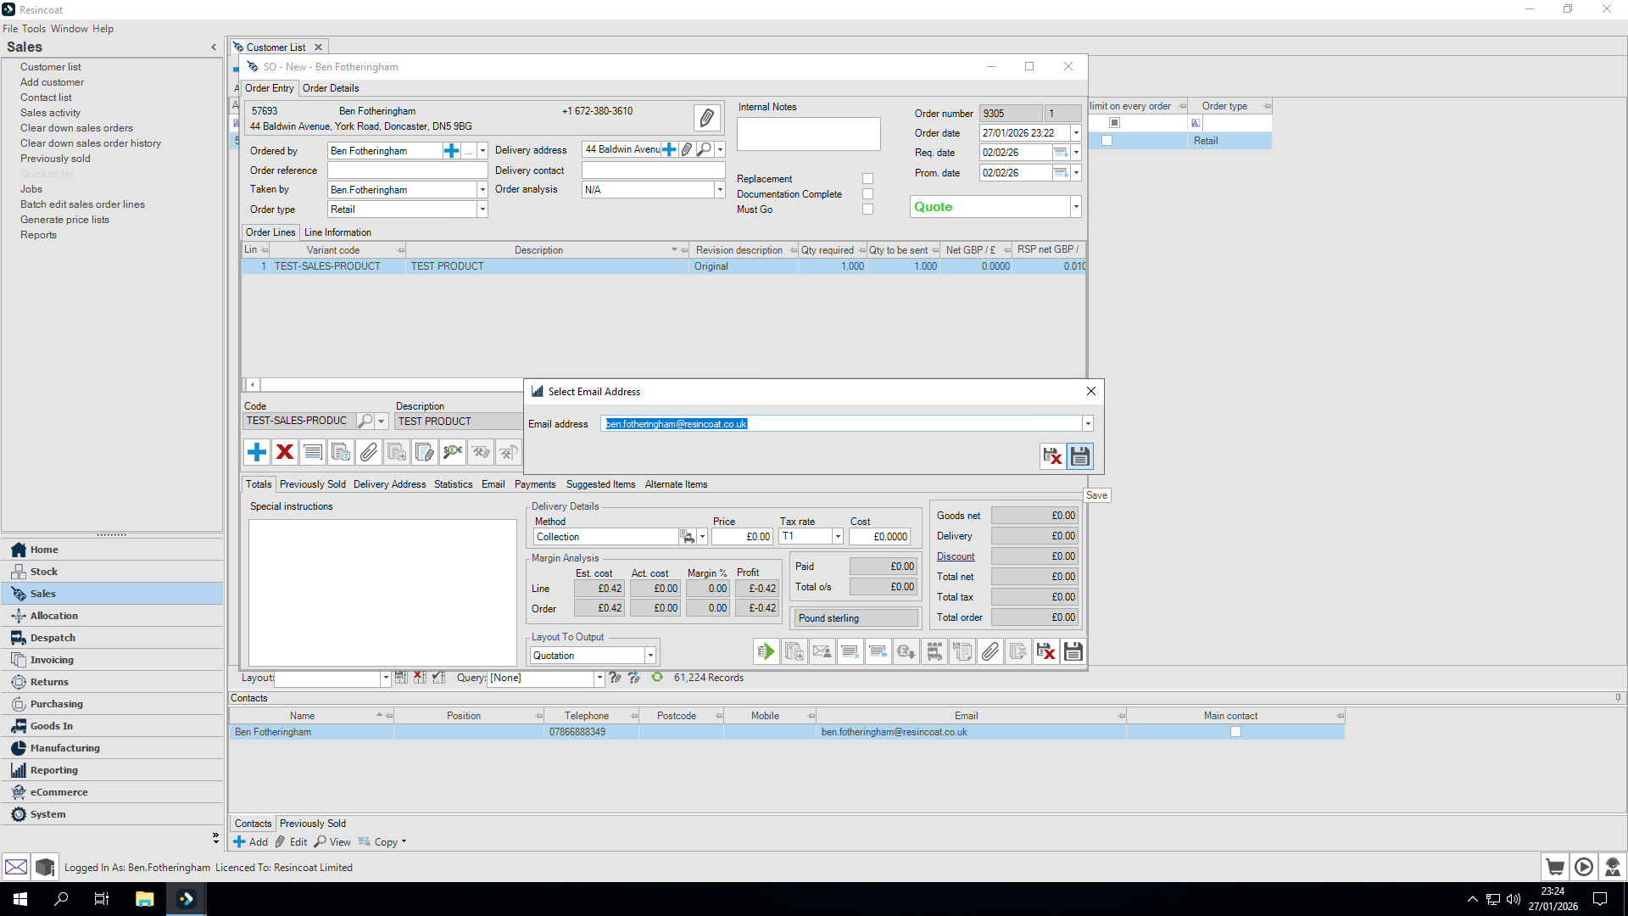This screenshot has height=916, width=1628.
Task: Click the email order envelope icon
Action: pyautogui.click(x=822, y=651)
